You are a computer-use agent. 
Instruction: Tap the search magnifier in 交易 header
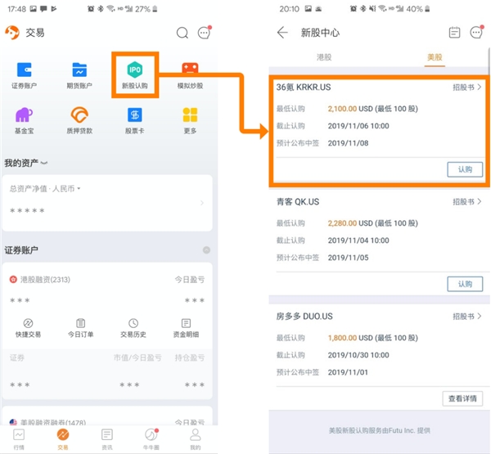coord(182,33)
